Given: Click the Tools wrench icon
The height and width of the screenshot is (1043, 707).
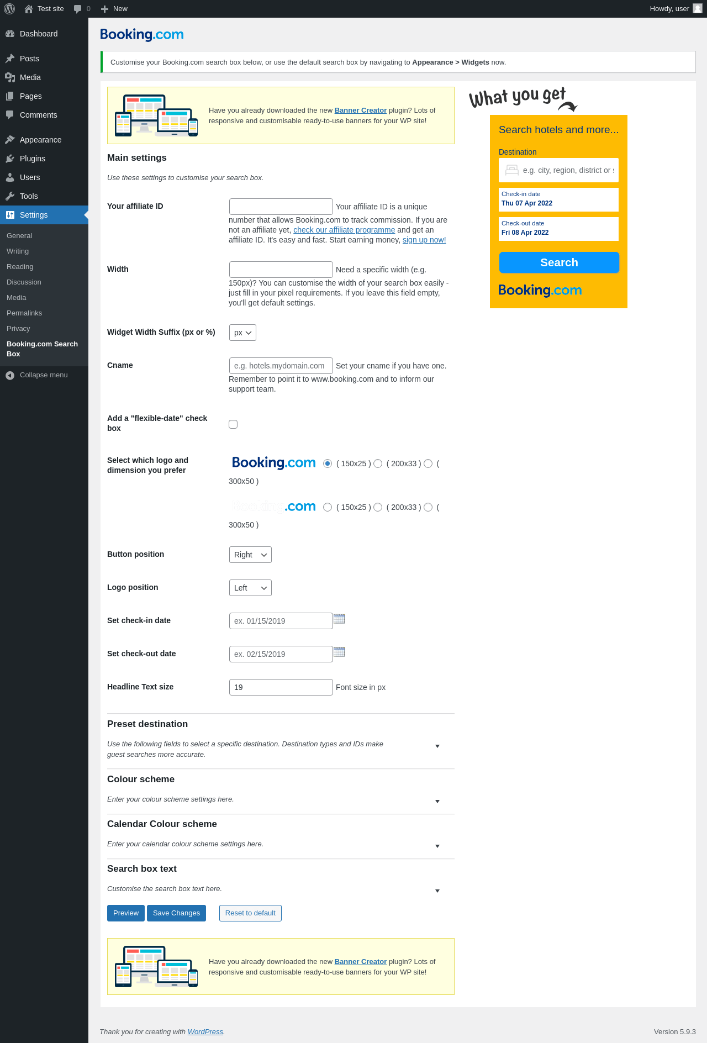Looking at the screenshot, I should click(x=10, y=196).
